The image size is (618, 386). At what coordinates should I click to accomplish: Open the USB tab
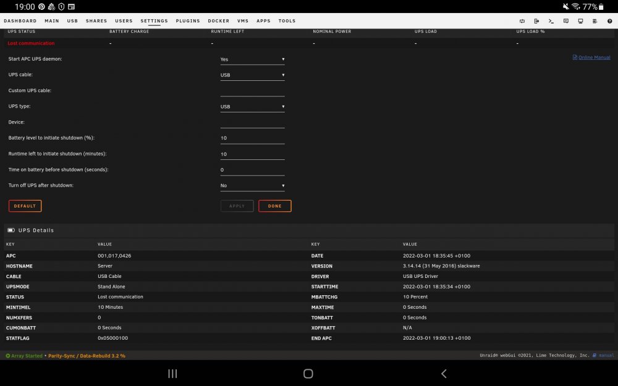(x=72, y=21)
